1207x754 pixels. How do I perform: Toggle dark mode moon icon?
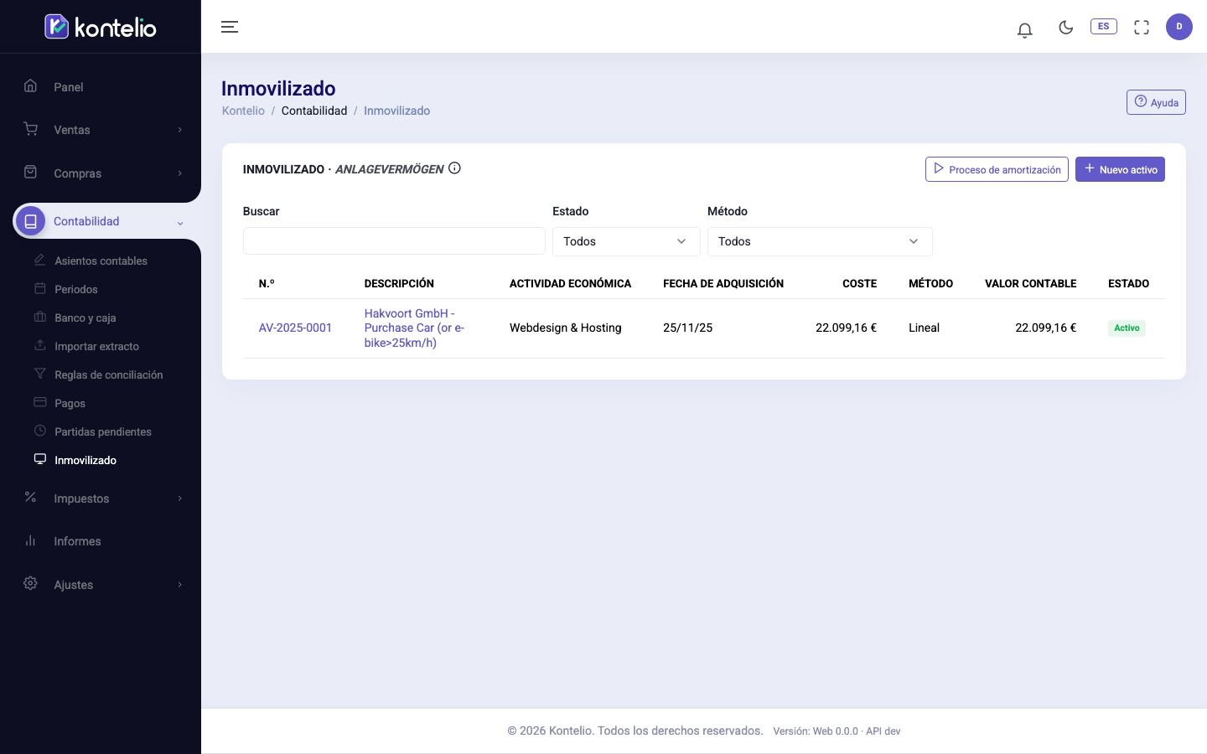(x=1065, y=27)
